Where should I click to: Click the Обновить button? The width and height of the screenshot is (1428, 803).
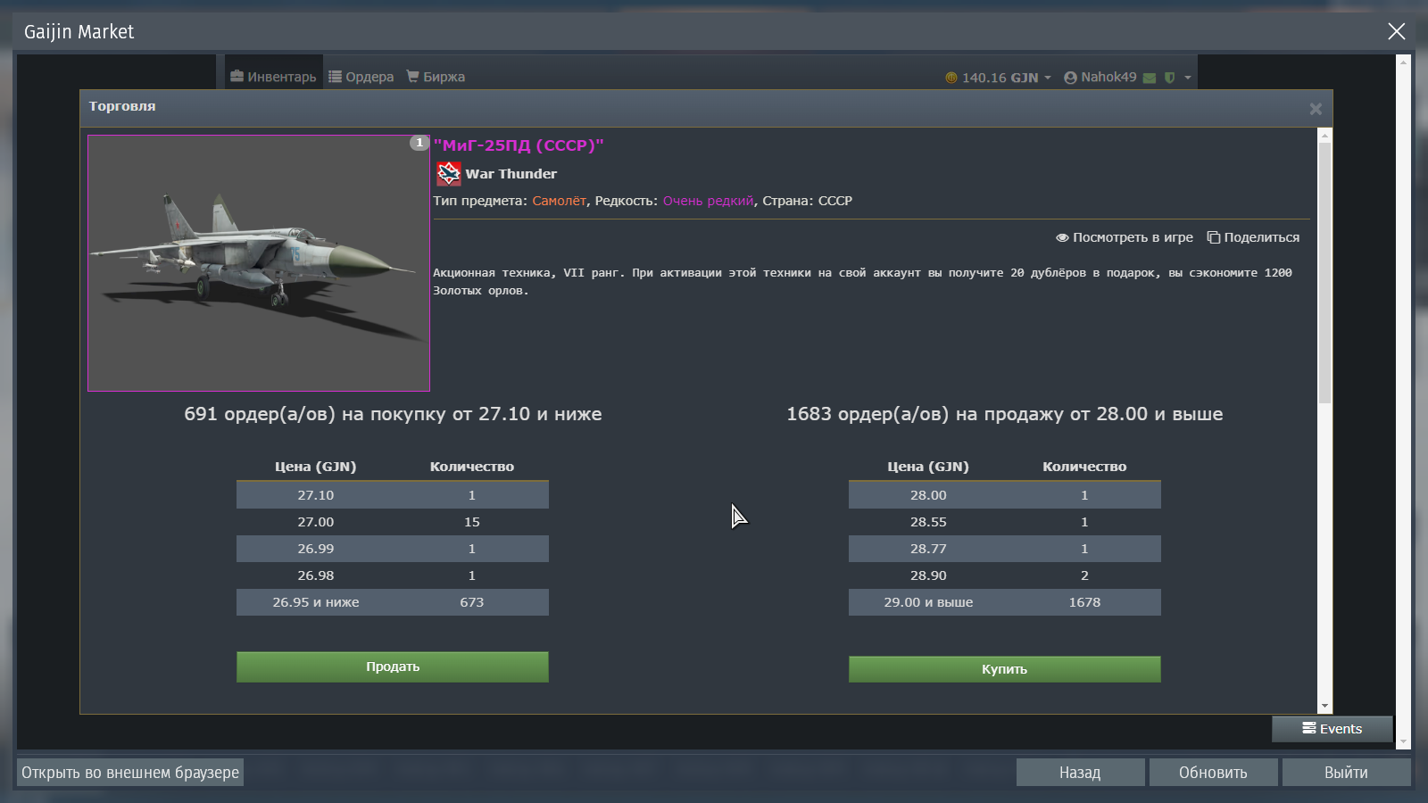click(1213, 773)
